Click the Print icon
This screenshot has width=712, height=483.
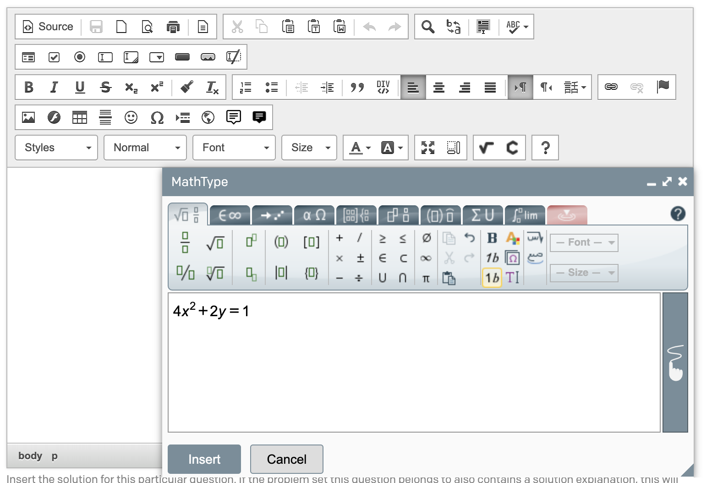coord(173,27)
